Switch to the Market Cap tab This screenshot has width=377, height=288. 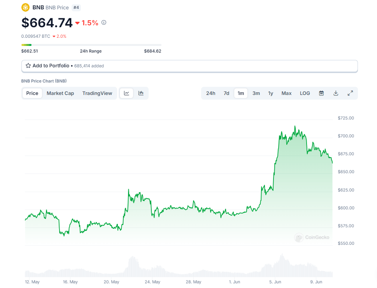(60, 93)
